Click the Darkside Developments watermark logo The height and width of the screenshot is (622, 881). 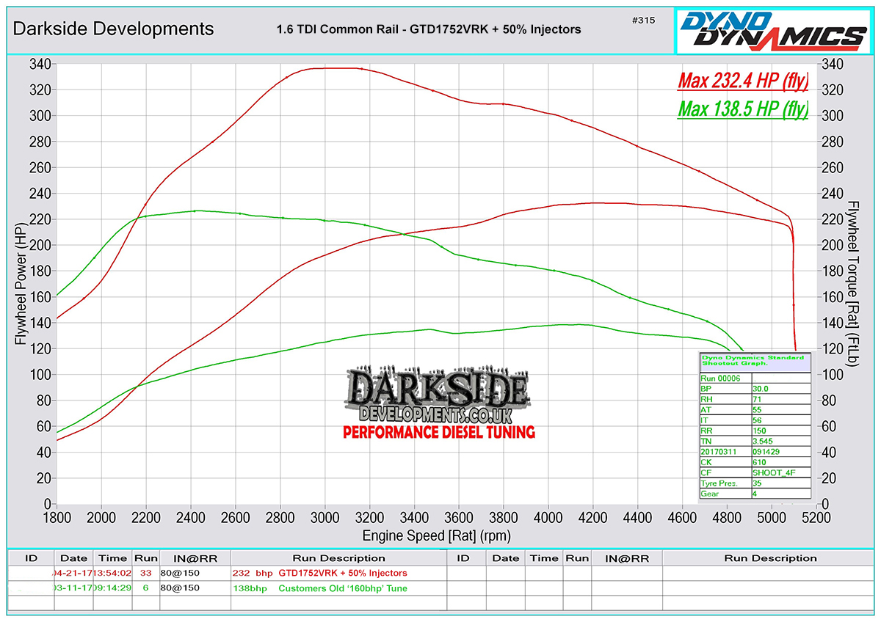(x=439, y=397)
